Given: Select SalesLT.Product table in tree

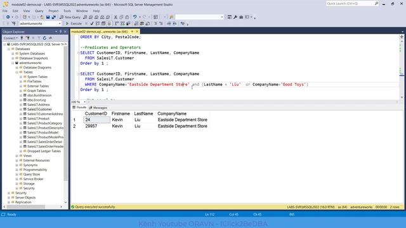Looking at the screenshot, I should (x=38, y=118).
